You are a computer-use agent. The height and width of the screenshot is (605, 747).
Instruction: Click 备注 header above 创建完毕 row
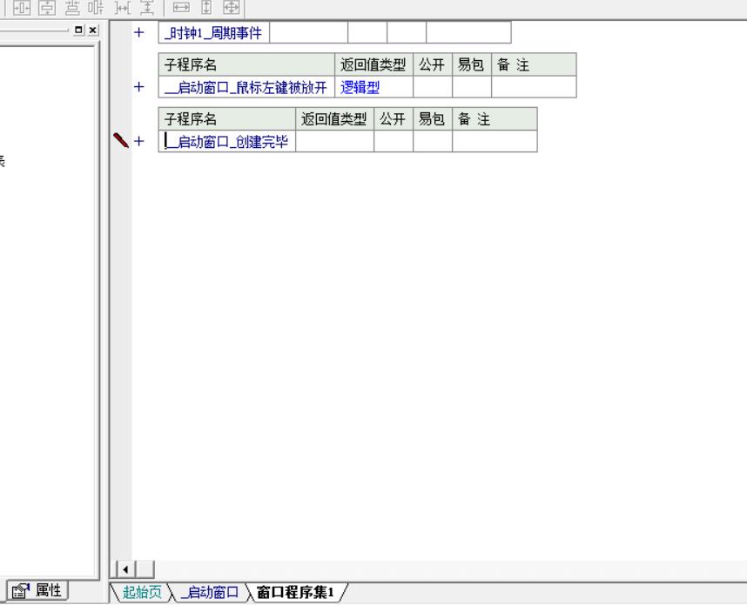click(495, 118)
